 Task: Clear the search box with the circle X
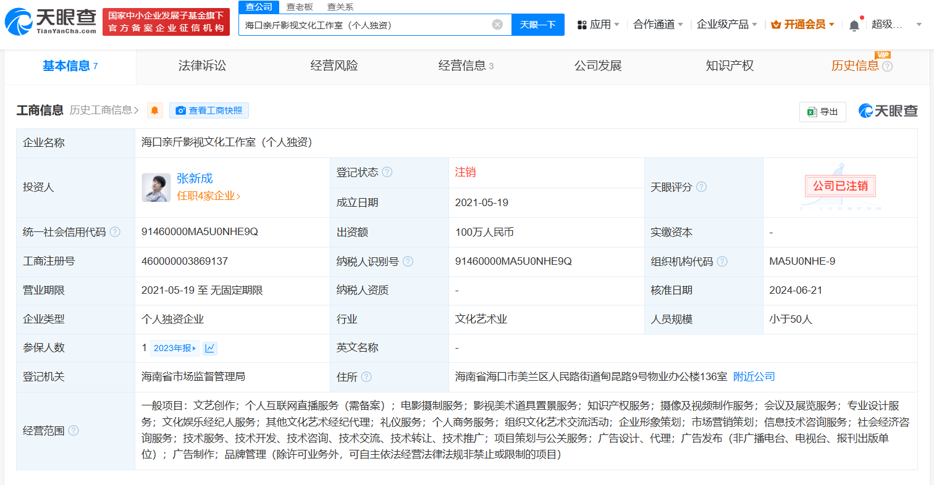coord(497,24)
